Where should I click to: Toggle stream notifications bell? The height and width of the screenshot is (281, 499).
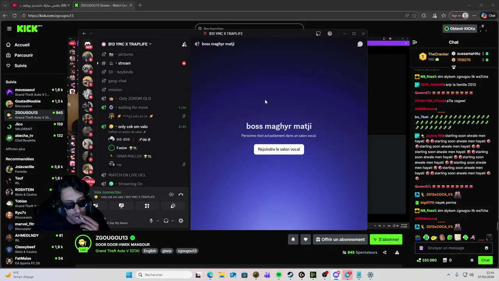[293, 240]
